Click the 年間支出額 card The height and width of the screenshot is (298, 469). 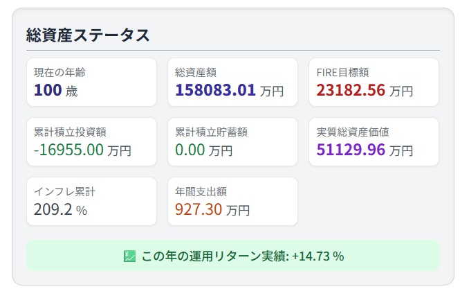(232, 202)
